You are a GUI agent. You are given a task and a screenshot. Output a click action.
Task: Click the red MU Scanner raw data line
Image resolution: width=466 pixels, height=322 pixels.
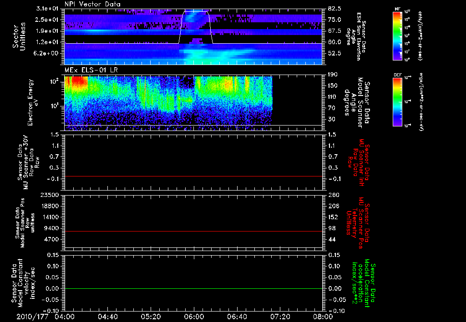click(x=193, y=176)
